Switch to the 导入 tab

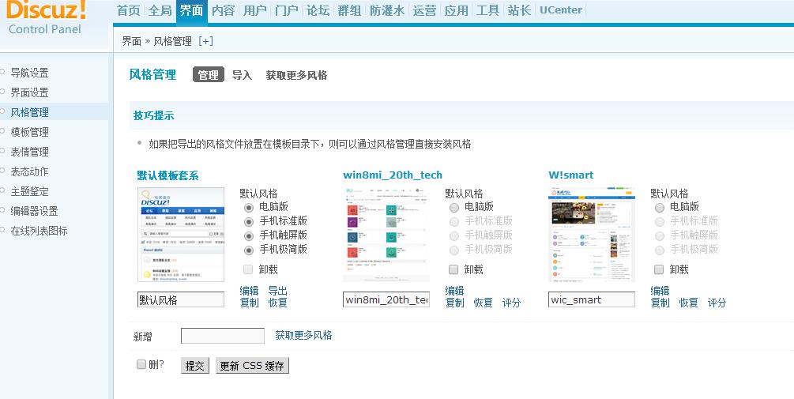click(242, 75)
